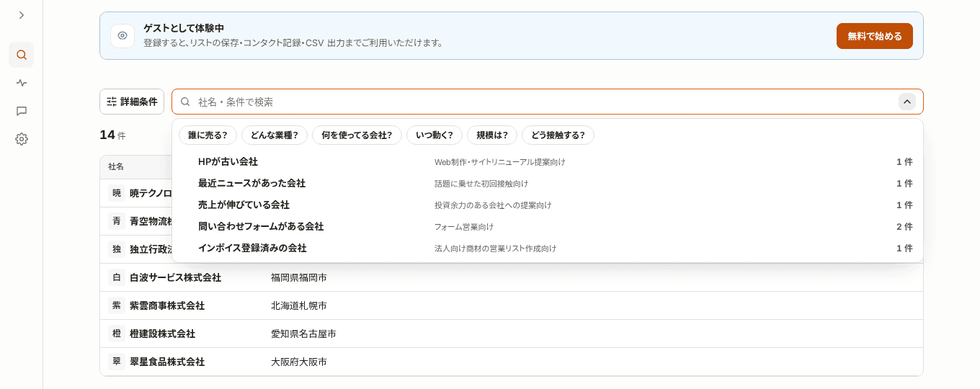Collapse suggestions with the chevron-up button
This screenshot has width=980, height=389.
tap(907, 102)
